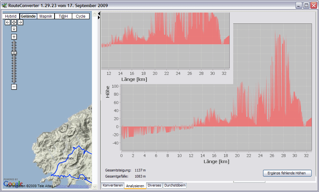The image size is (319, 192).
Task: Zoom in the map with plus button
Action: (x=14, y=37)
